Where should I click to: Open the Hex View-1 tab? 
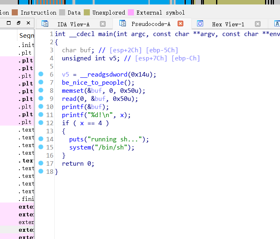point(228,24)
